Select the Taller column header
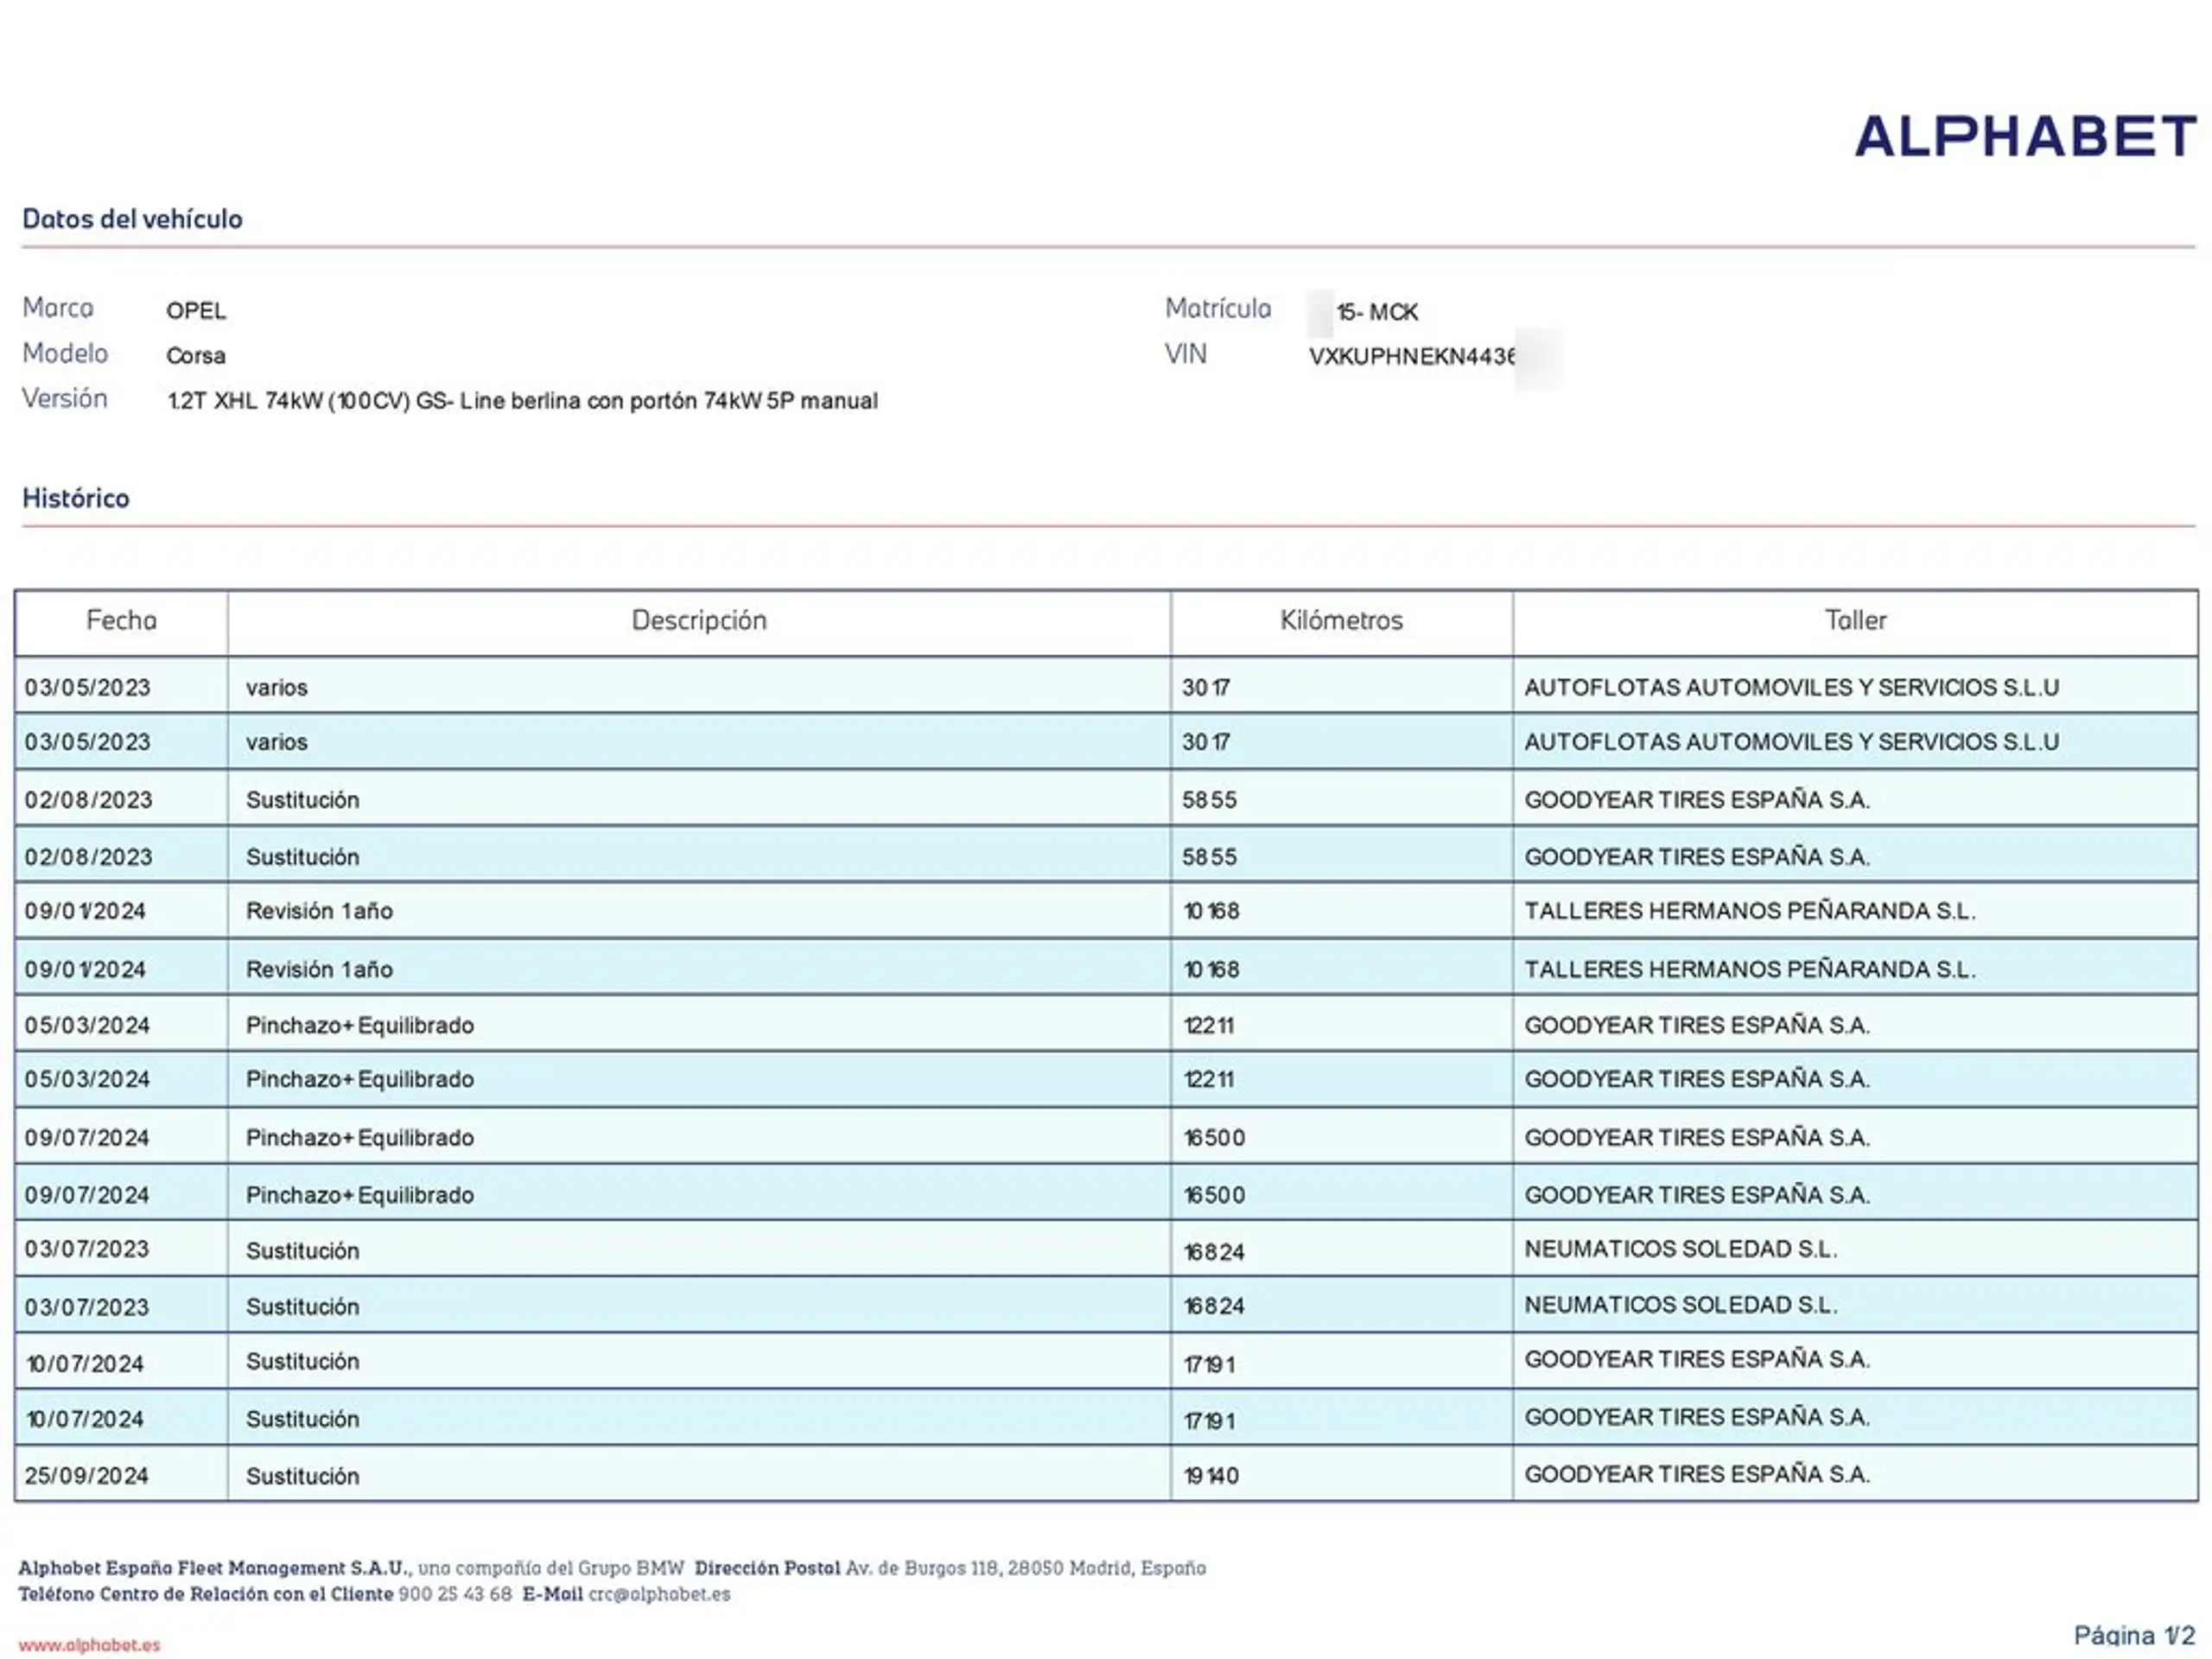Image resolution: width=2212 pixels, height=1659 pixels. click(x=1855, y=621)
